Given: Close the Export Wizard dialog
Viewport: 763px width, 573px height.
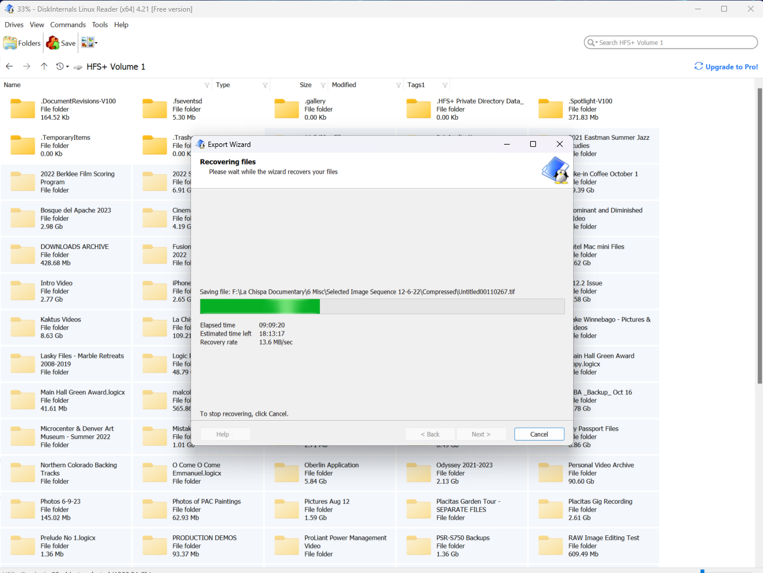Looking at the screenshot, I should click(x=560, y=144).
